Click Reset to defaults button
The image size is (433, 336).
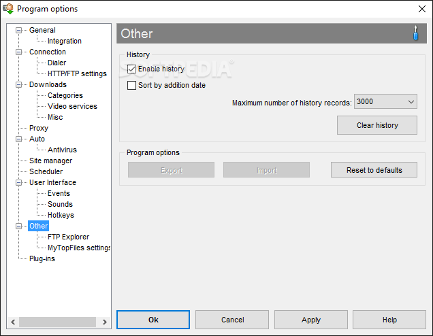click(374, 170)
